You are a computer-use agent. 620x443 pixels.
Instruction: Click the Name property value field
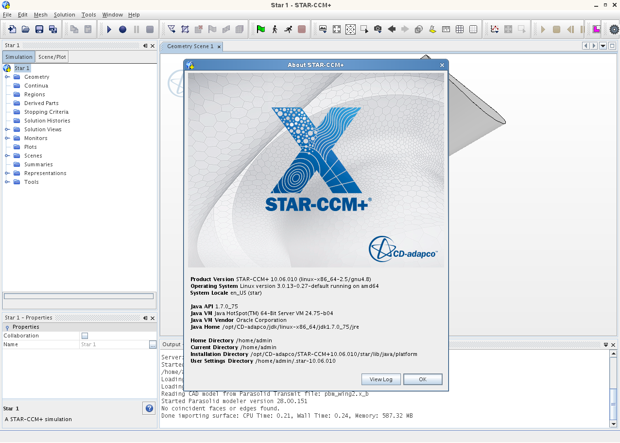coord(114,344)
